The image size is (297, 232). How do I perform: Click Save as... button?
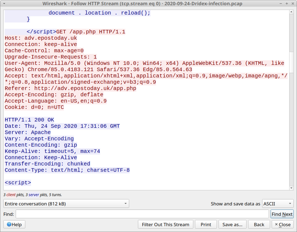[x=232, y=224]
